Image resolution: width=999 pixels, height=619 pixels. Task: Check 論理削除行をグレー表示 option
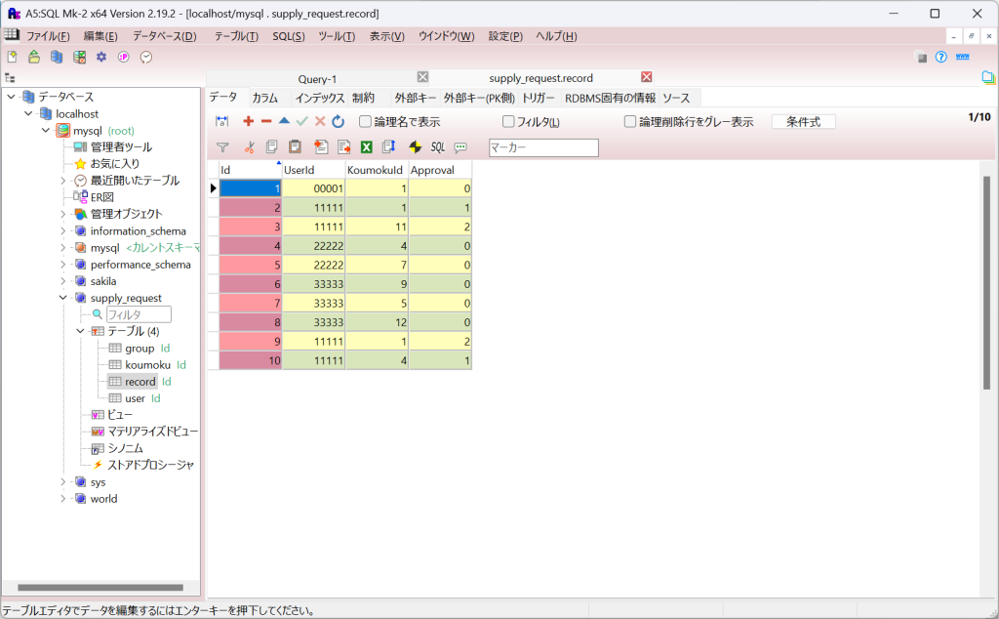click(630, 122)
